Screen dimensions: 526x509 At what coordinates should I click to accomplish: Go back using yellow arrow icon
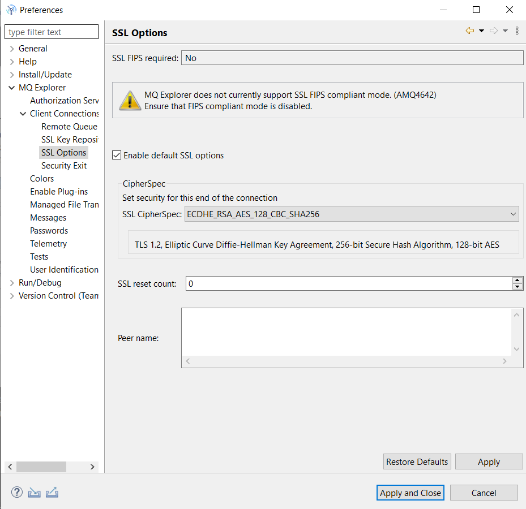click(470, 31)
